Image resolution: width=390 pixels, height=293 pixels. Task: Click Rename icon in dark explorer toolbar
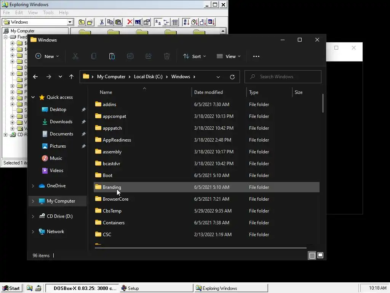130,56
